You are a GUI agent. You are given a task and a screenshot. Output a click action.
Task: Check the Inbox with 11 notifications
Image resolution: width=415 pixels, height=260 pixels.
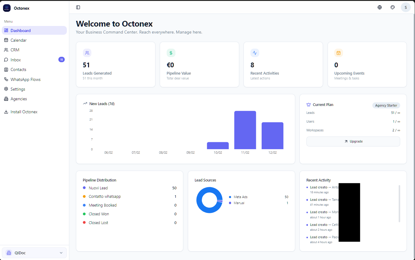pyautogui.click(x=16, y=59)
